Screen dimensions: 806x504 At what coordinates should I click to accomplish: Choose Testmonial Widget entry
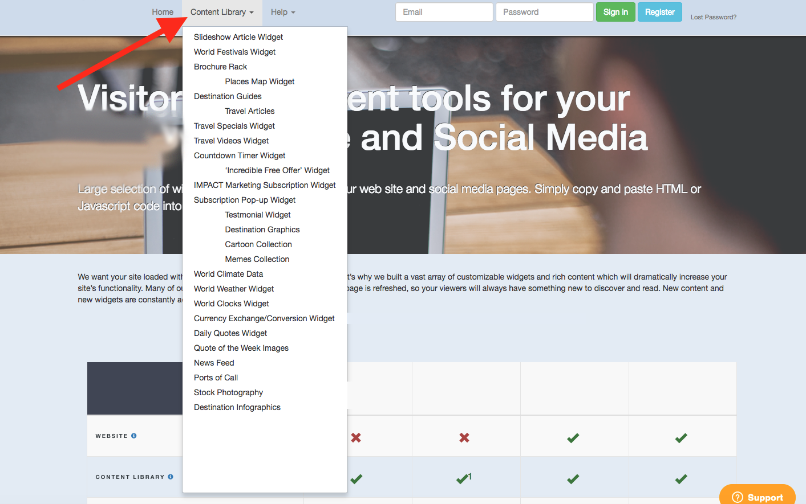click(x=258, y=215)
